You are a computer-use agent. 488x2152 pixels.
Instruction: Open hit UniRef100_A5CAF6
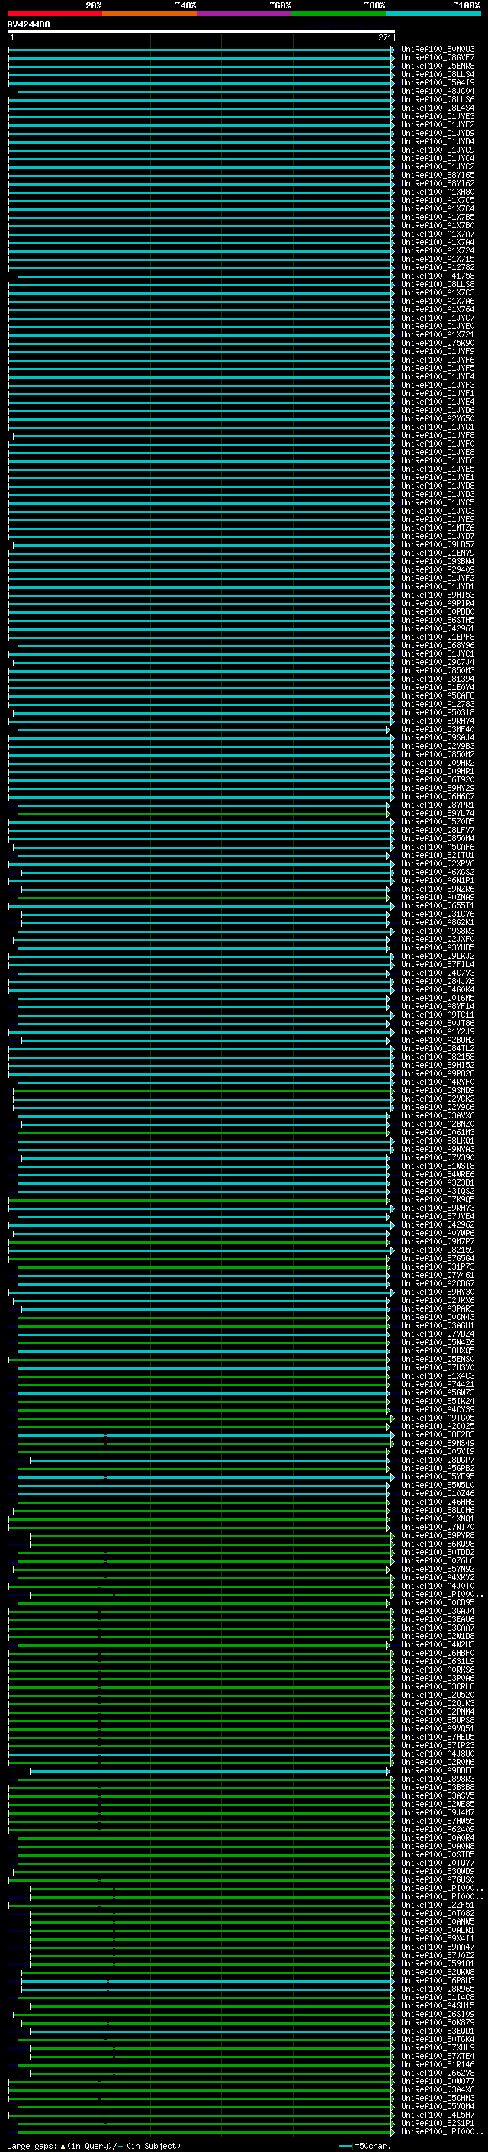(x=438, y=847)
